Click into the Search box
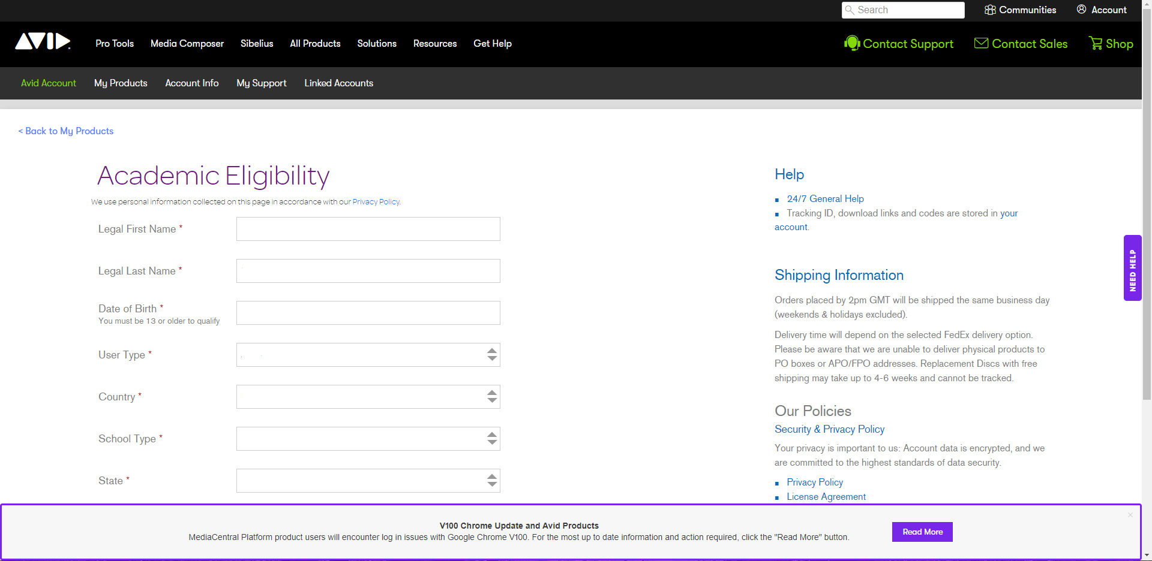Screen dimensions: 1152x561 (903, 10)
